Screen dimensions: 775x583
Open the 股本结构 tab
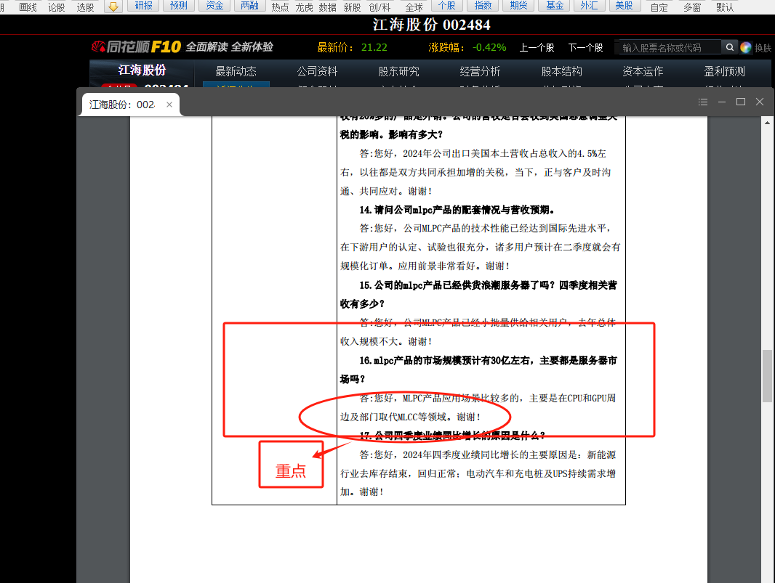pos(561,72)
